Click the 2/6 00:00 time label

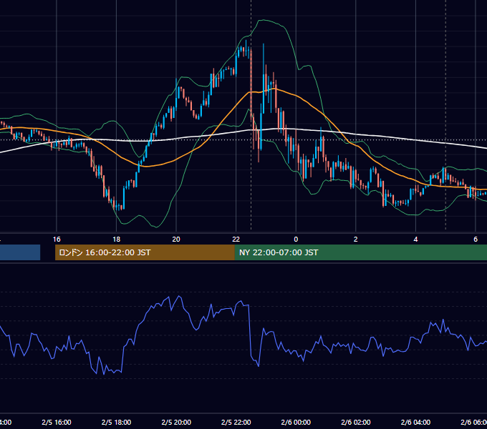pyautogui.click(x=296, y=422)
